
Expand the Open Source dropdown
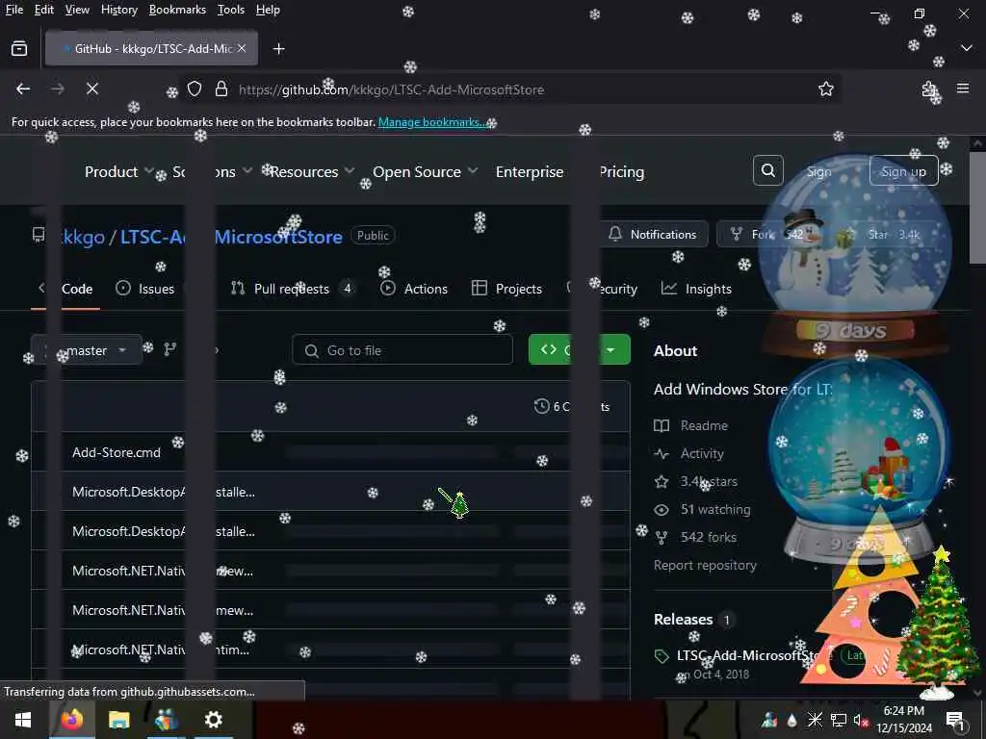pos(425,171)
